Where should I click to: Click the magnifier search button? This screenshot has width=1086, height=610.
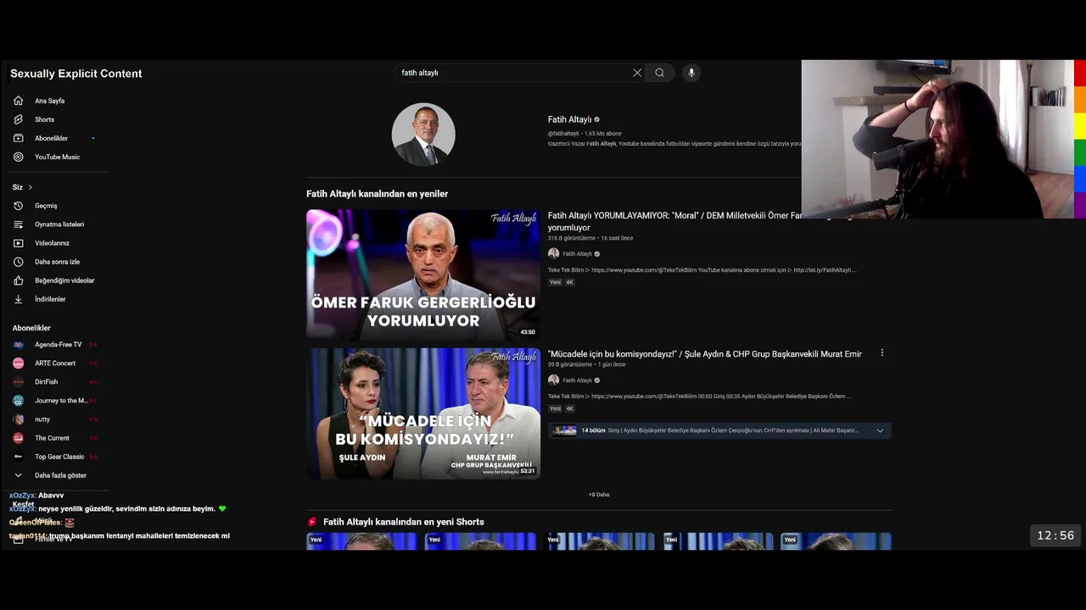[x=659, y=73]
